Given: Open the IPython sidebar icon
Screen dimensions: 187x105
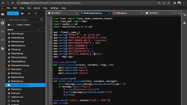Looking at the screenshot, I should click(3, 32).
